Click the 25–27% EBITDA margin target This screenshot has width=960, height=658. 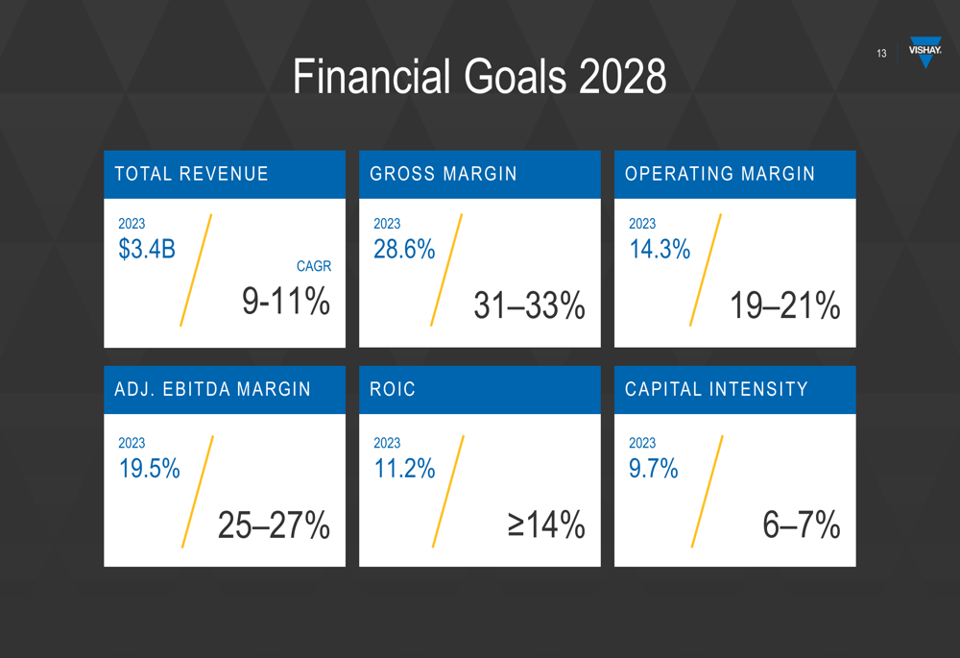(274, 525)
